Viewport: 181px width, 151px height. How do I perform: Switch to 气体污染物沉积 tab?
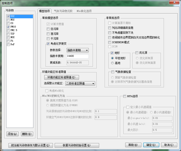point(63,11)
